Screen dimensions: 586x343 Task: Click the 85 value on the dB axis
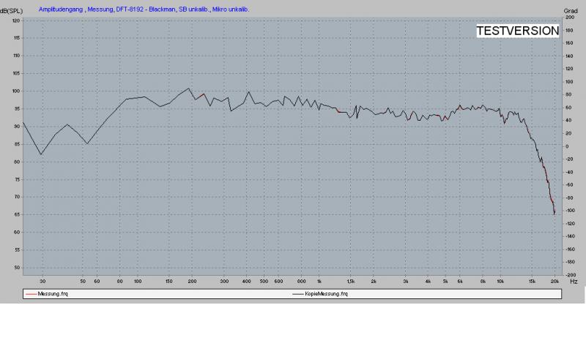click(17, 144)
